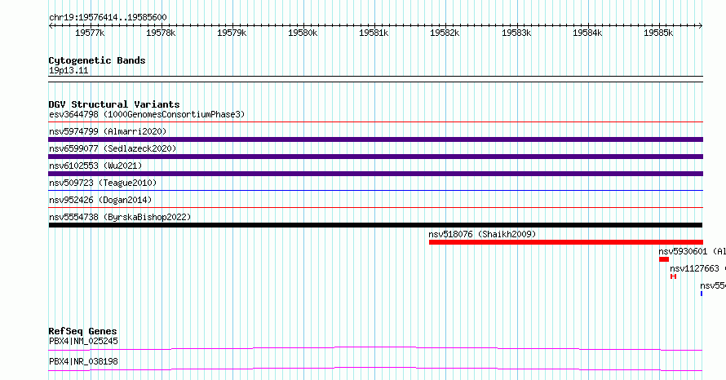Open the PBX4|NR_038198 gene label
This screenshot has width=726, height=380.
tap(83, 361)
